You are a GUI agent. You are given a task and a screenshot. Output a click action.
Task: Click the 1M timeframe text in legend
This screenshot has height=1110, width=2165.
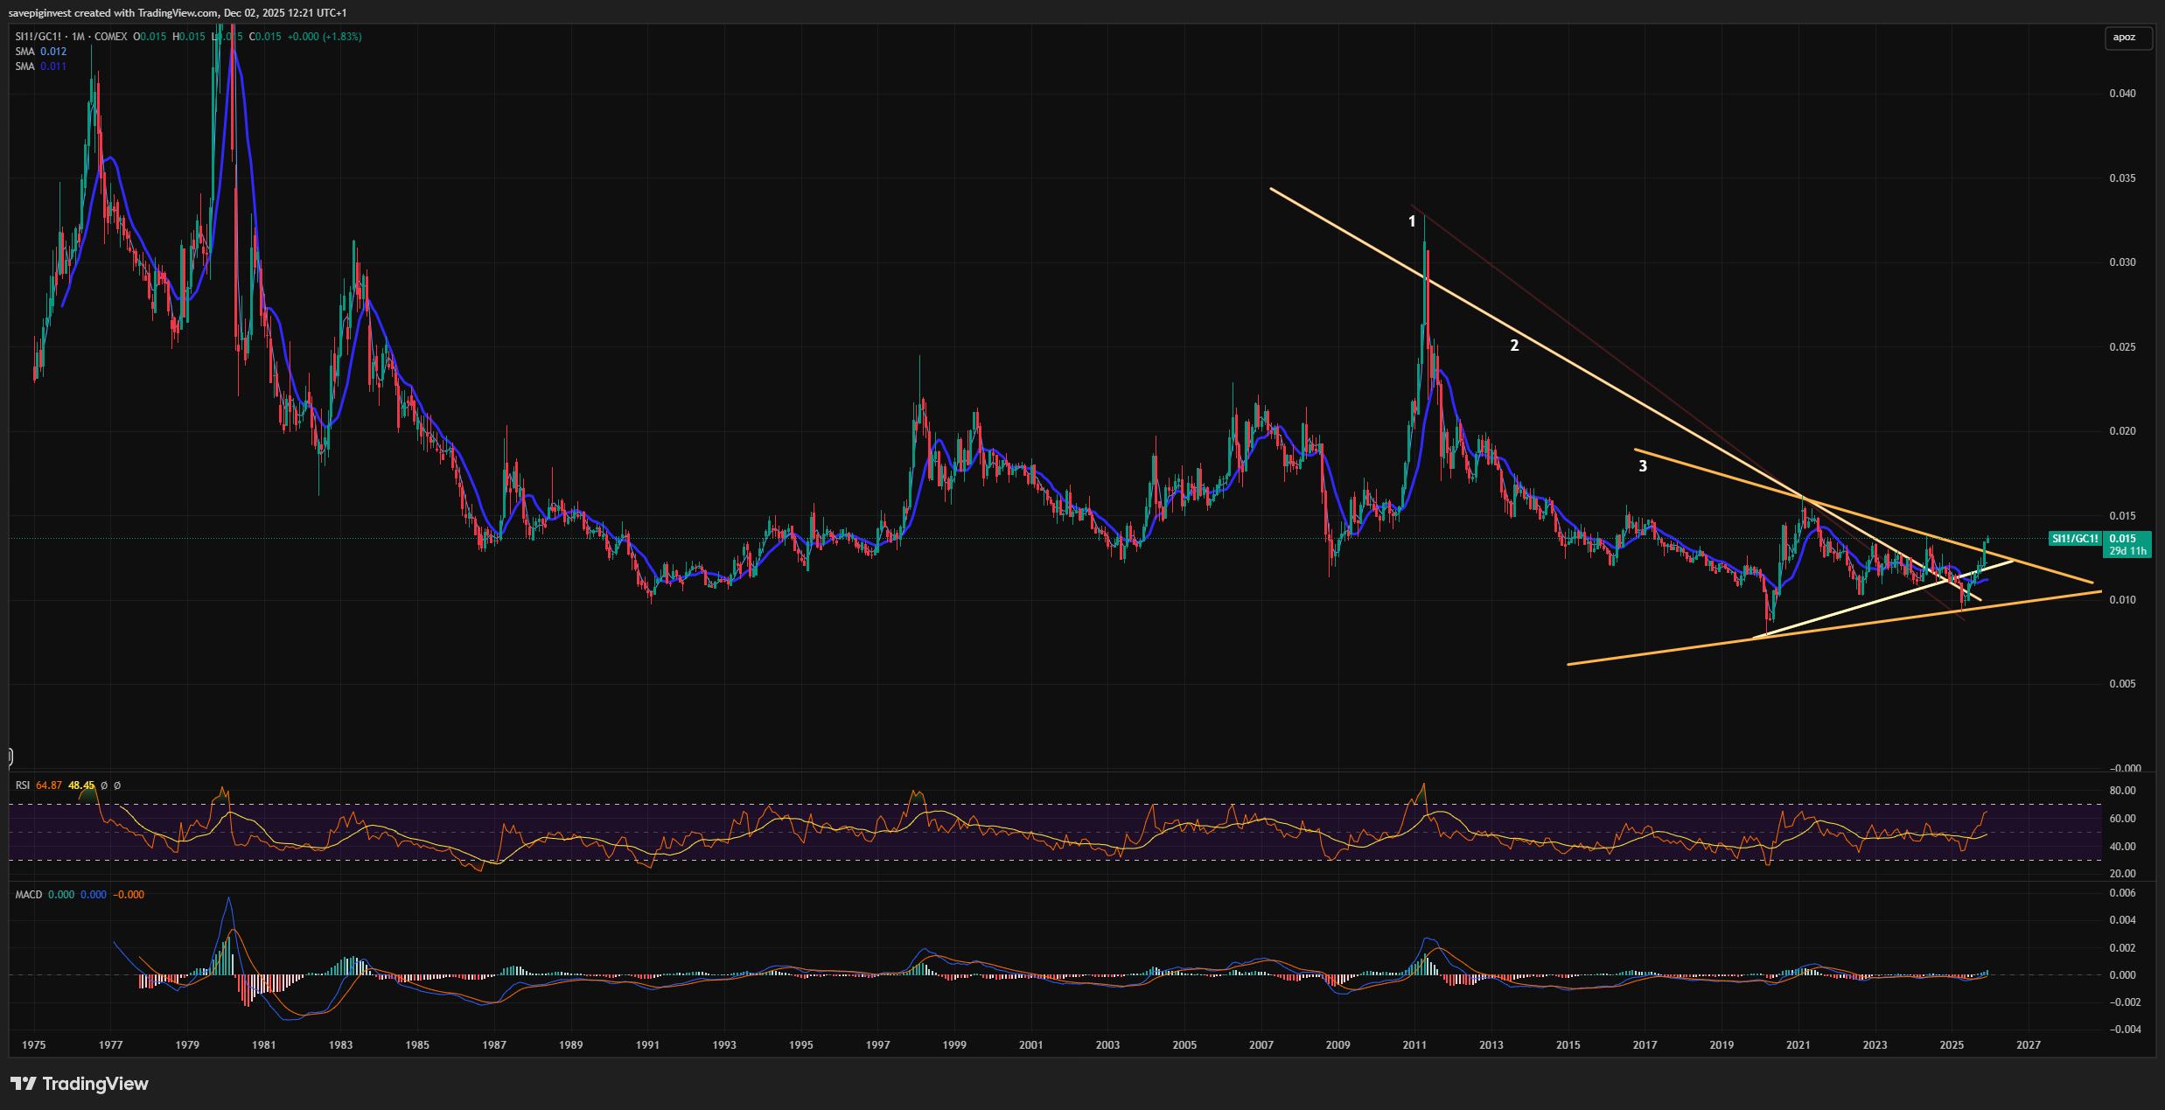[x=79, y=37]
